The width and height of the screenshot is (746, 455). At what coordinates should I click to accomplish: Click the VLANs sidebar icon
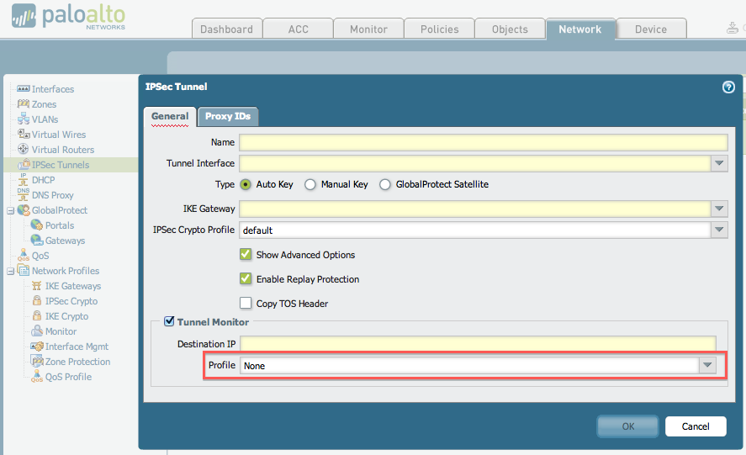24,119
